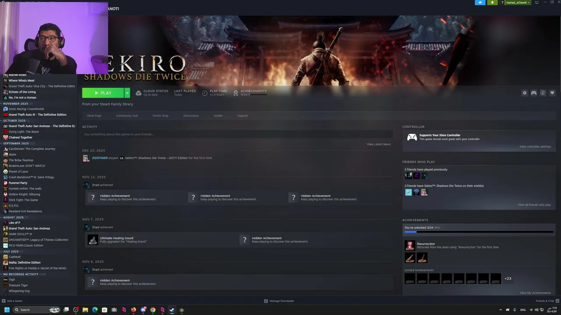
Task: Open the Discussions tab
Action: [191, 115]
